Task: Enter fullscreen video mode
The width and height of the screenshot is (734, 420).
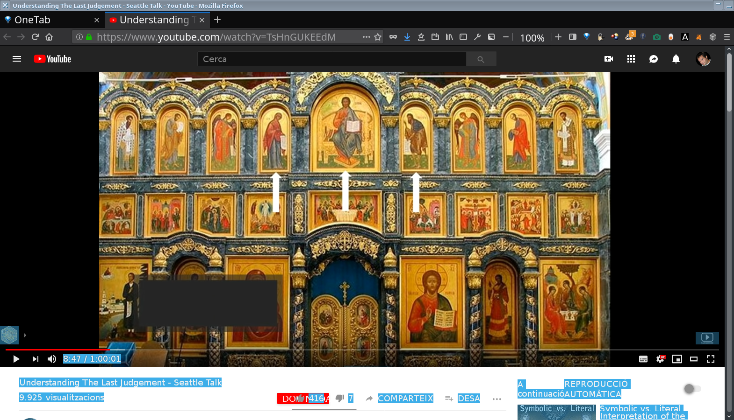Action: point(711,359)
